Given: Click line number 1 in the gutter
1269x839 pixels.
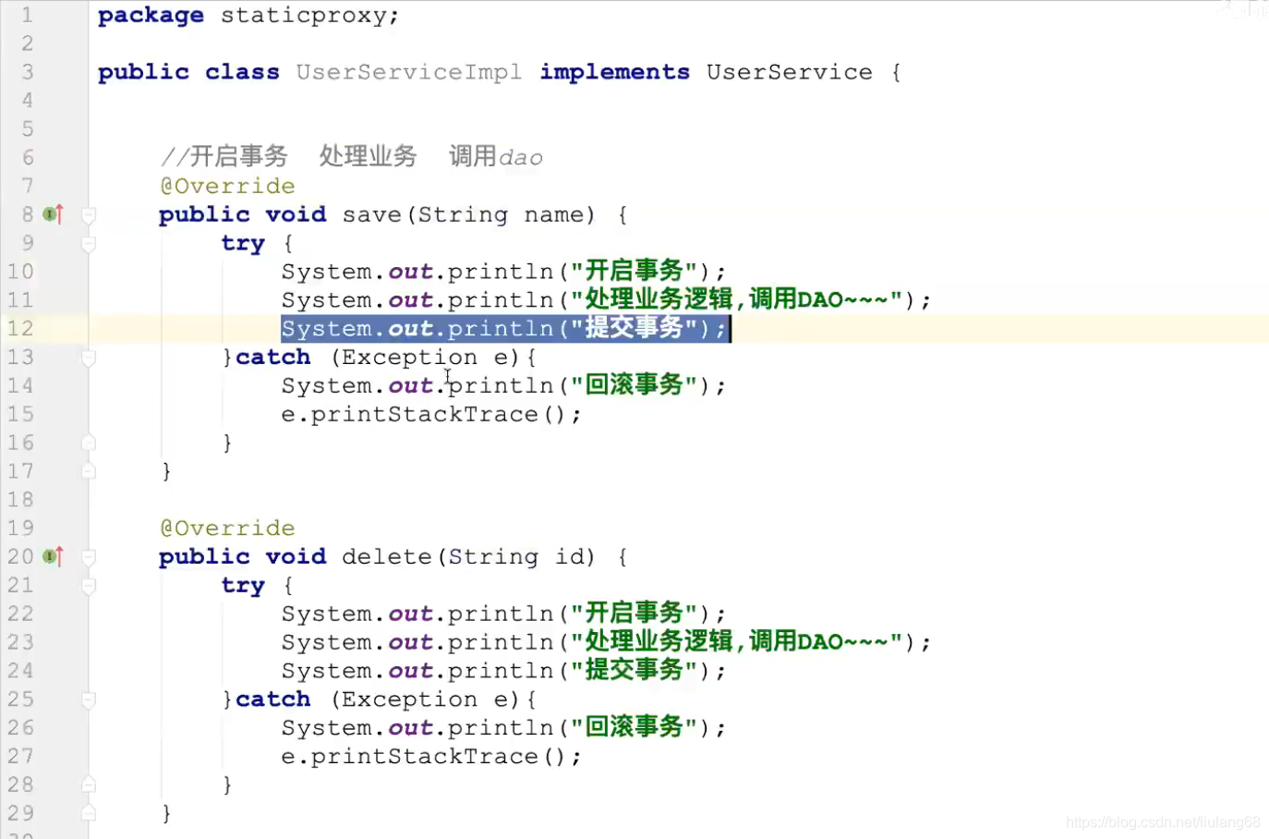Looking at the screenshot, I should (27, 15).
